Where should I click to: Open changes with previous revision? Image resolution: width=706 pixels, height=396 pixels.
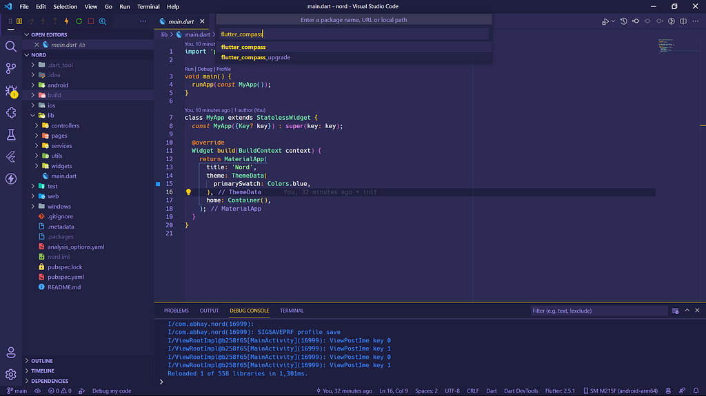(x=636, y=21)
